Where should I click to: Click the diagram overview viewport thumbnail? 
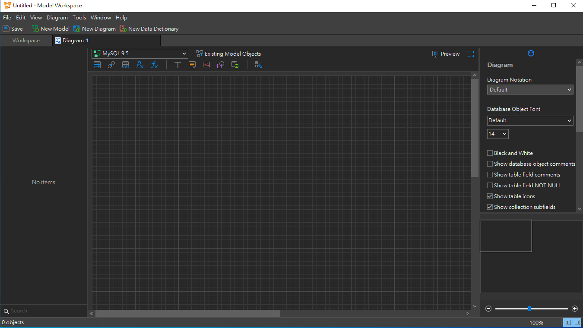[x=506, y=236]
